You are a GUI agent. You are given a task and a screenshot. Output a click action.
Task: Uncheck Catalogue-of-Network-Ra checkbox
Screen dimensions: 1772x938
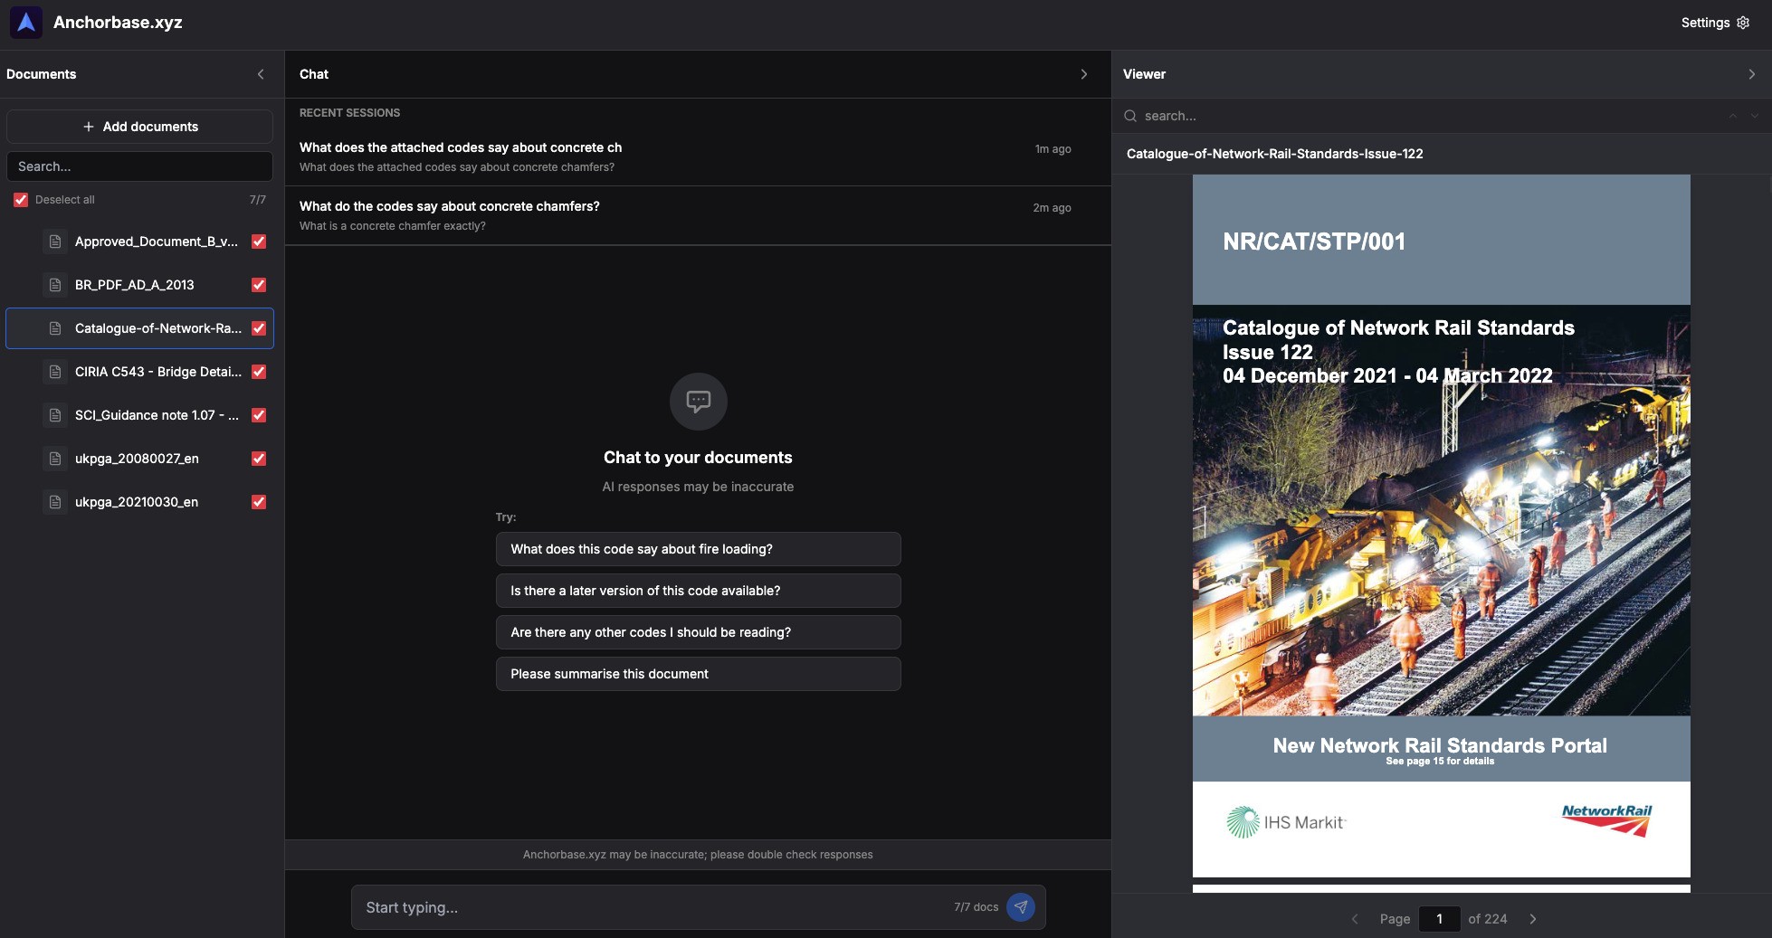click(x=259, y=328)
